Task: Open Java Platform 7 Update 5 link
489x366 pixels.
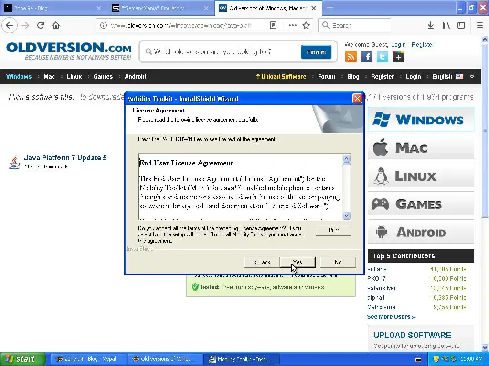Action: point(65,158)
